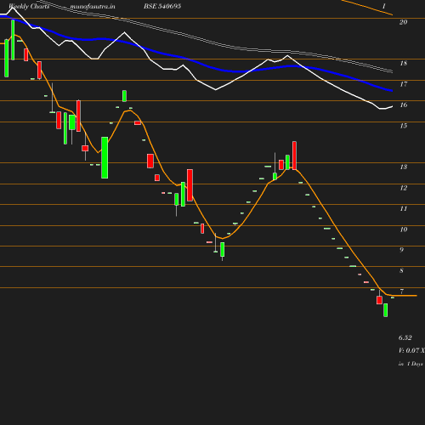Select the price axis label 16

tap(404, 105)
